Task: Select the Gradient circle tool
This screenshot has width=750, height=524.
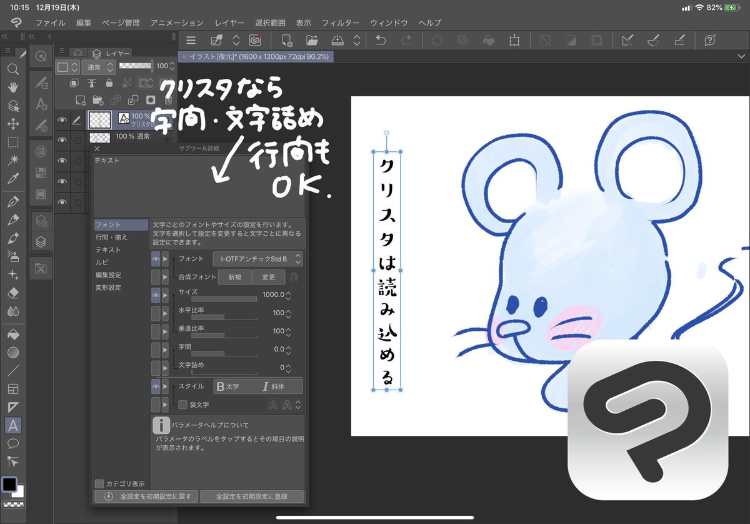Action: tap(12, 353)
